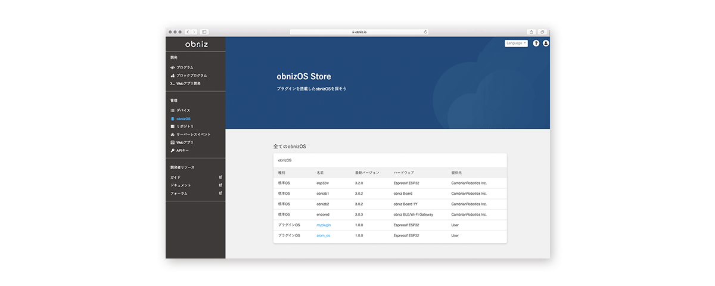Go back using the browser back arrow
The image size is (715, 286).
tap(188, 32)
